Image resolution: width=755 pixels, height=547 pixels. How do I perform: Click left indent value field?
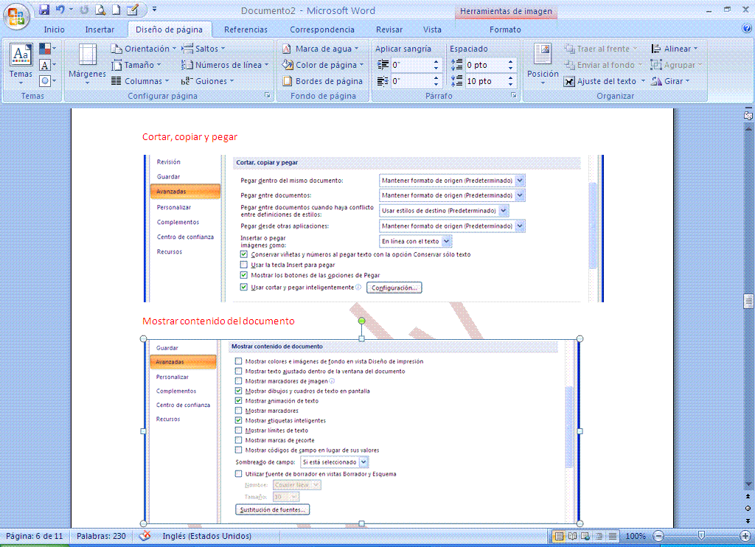pos(412,65)
